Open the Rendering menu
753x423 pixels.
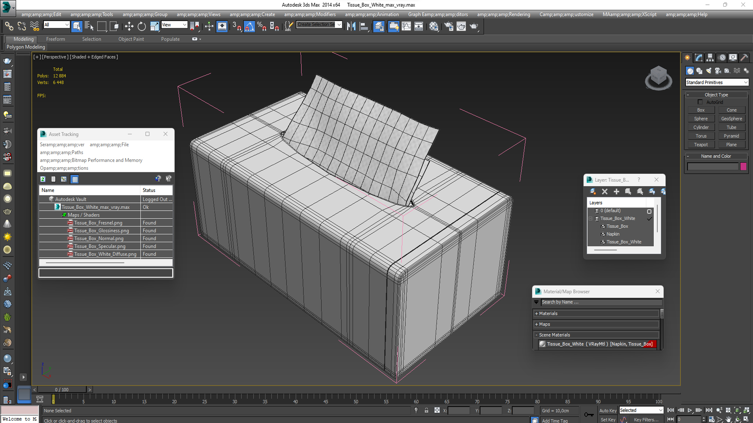coord(504,14)
